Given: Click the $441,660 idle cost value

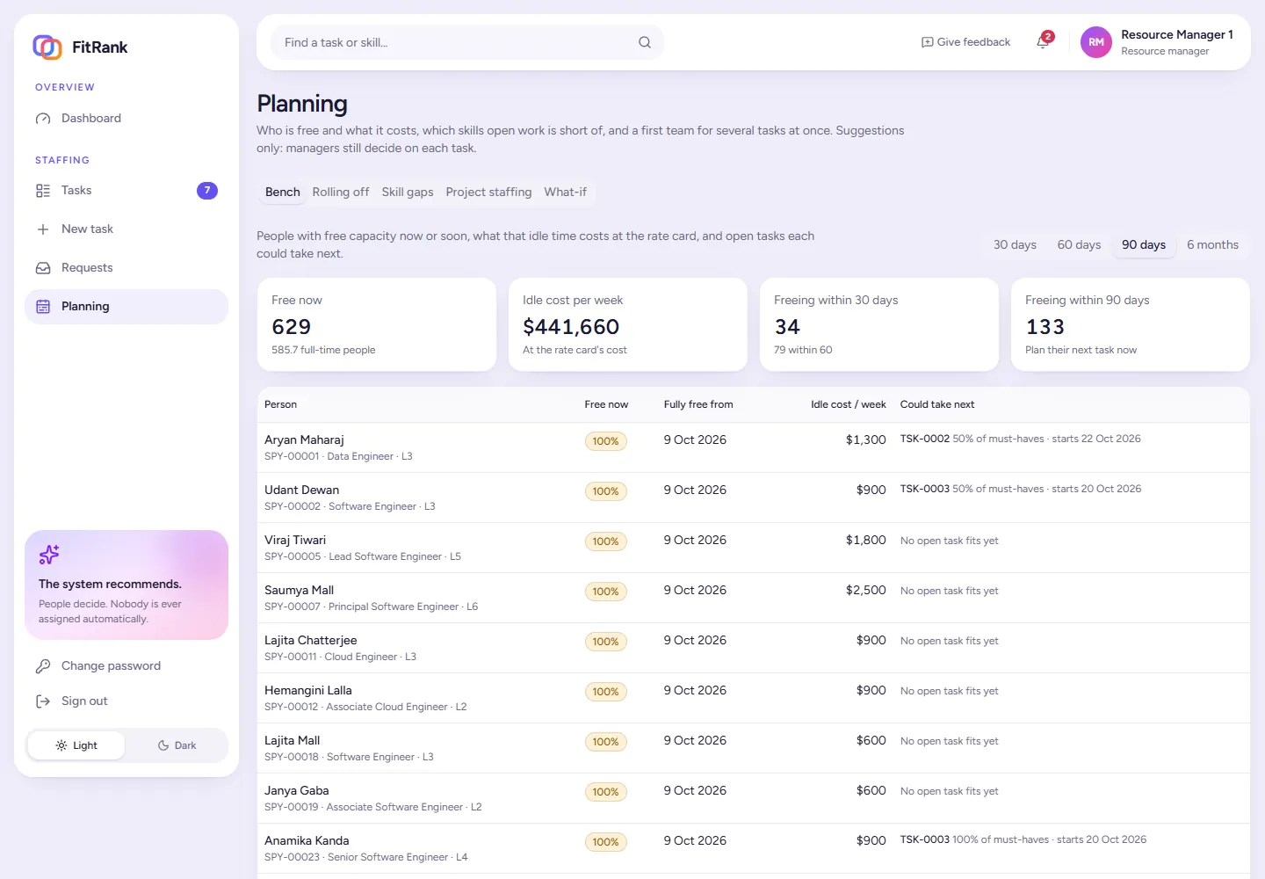Looking at the screenshot, I should pyautogui.click(x=571, y=327).
